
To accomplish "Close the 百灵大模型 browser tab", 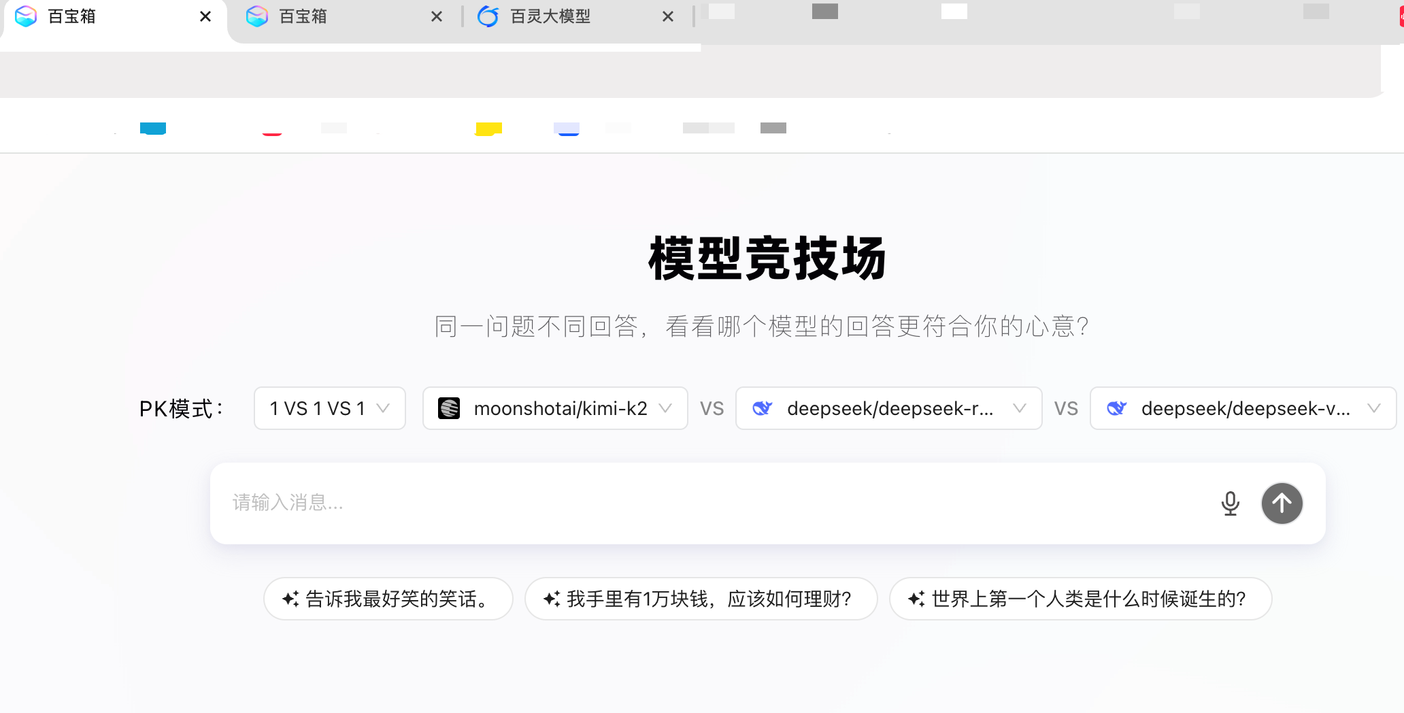I will [x=668, y=16].
